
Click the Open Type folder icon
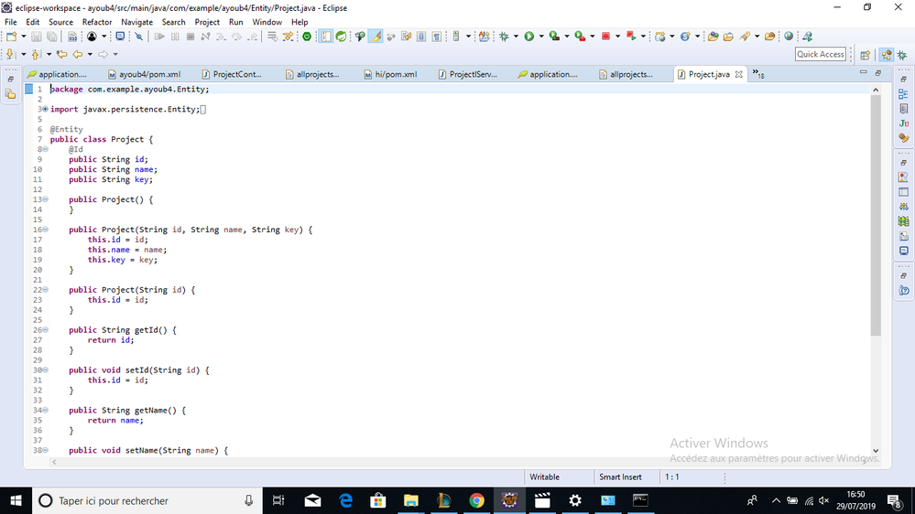point(713,37)
